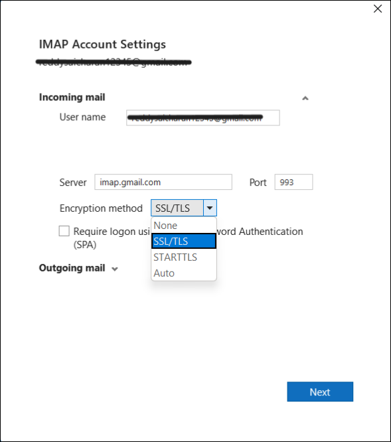Screen dimensions: 391x442
Task: Click the Server field imap.gmail.com
Action: pyautogui.click(x=163, y=182)
